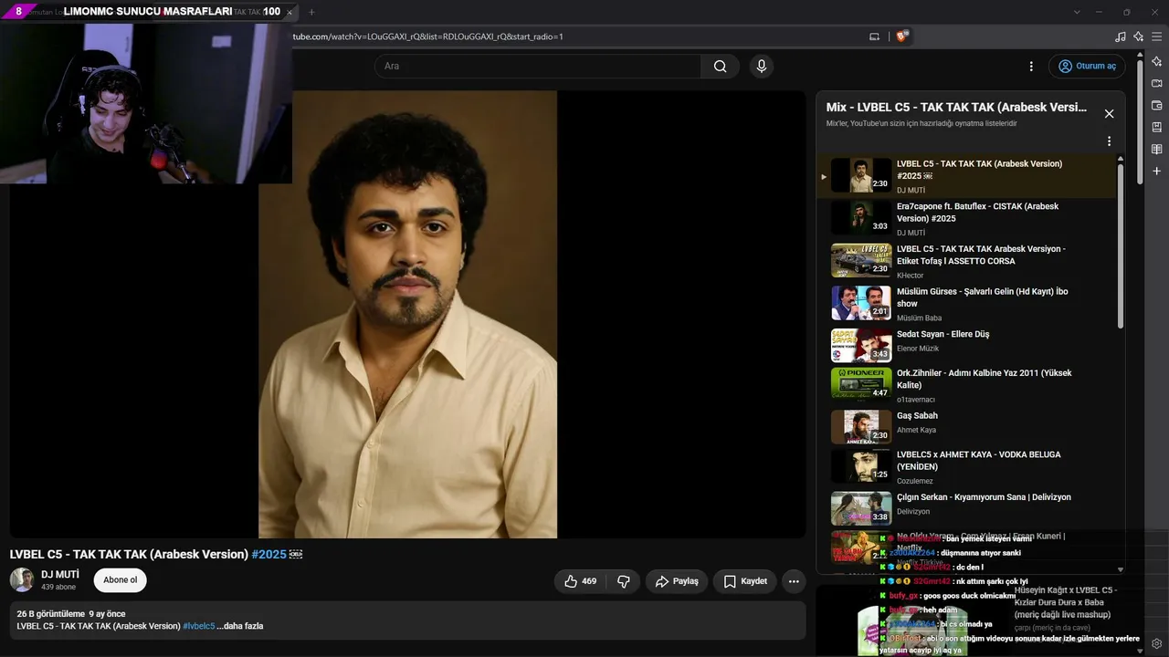Like the video with 469 likes
Viewport: 1169px width, 657px height.
[580, 581]
